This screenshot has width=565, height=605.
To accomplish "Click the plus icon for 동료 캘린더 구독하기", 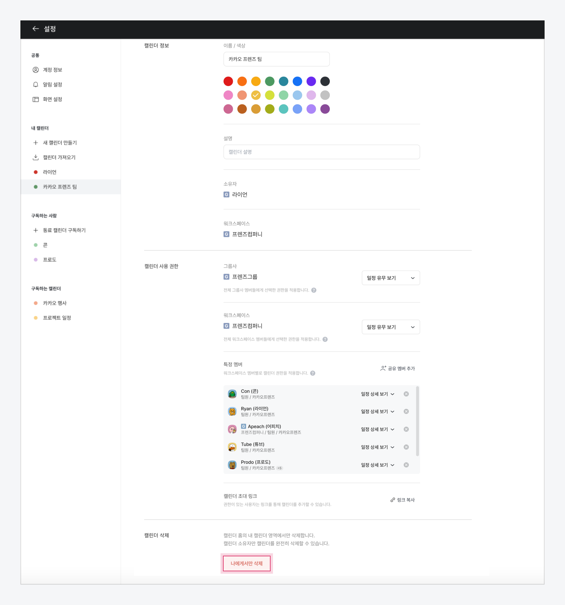I will point(35,230).
